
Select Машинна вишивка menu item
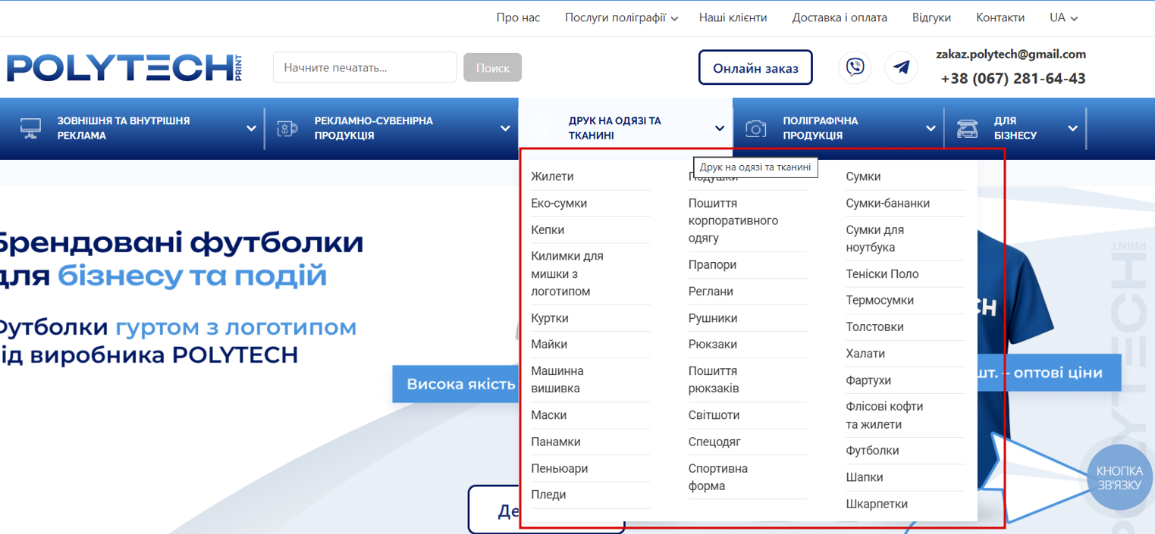coord(557,379)
